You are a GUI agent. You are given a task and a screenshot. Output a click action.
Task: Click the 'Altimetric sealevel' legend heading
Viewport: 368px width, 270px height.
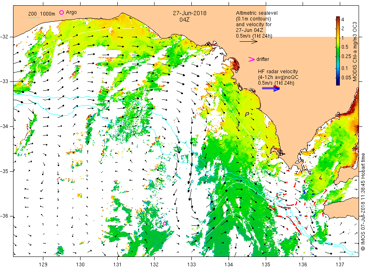[257, 13]
